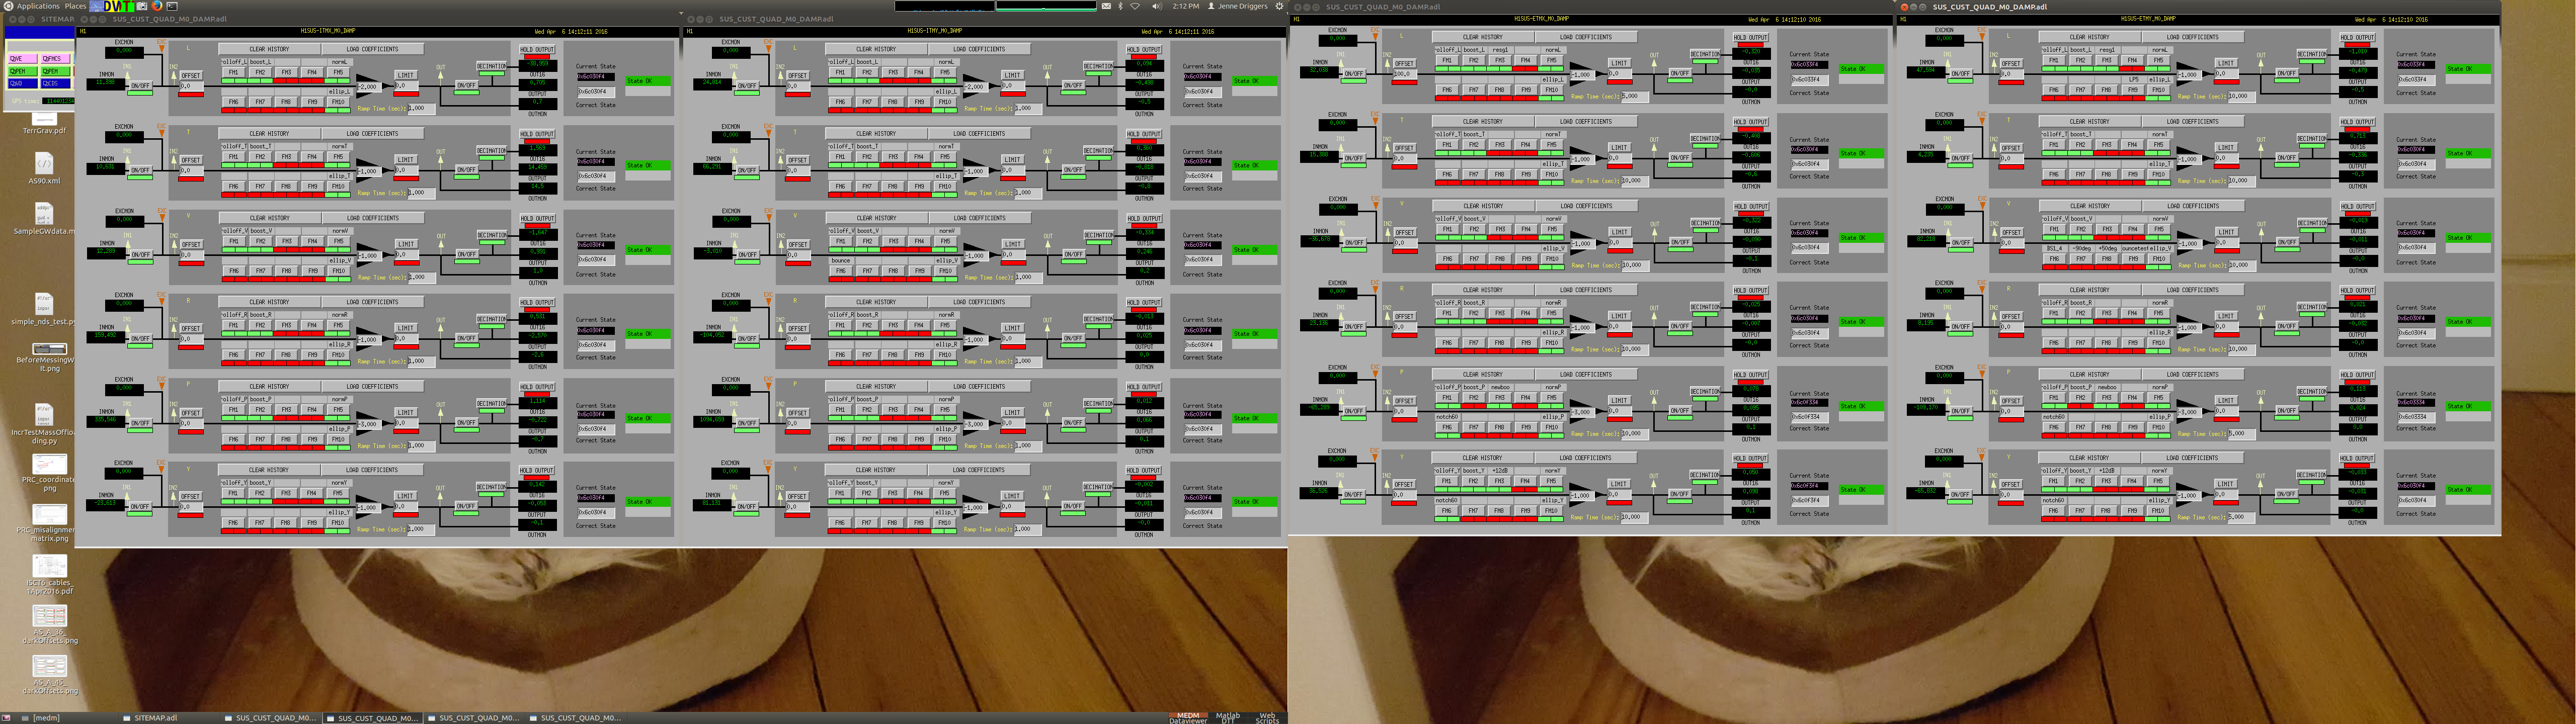
Task: Open the Applications menu
Action: (38, 6)
